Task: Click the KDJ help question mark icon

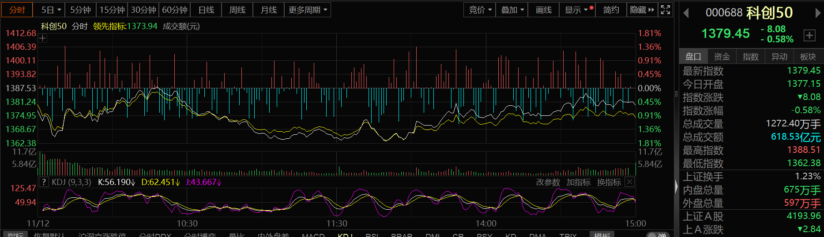Action: coord(44,182)
